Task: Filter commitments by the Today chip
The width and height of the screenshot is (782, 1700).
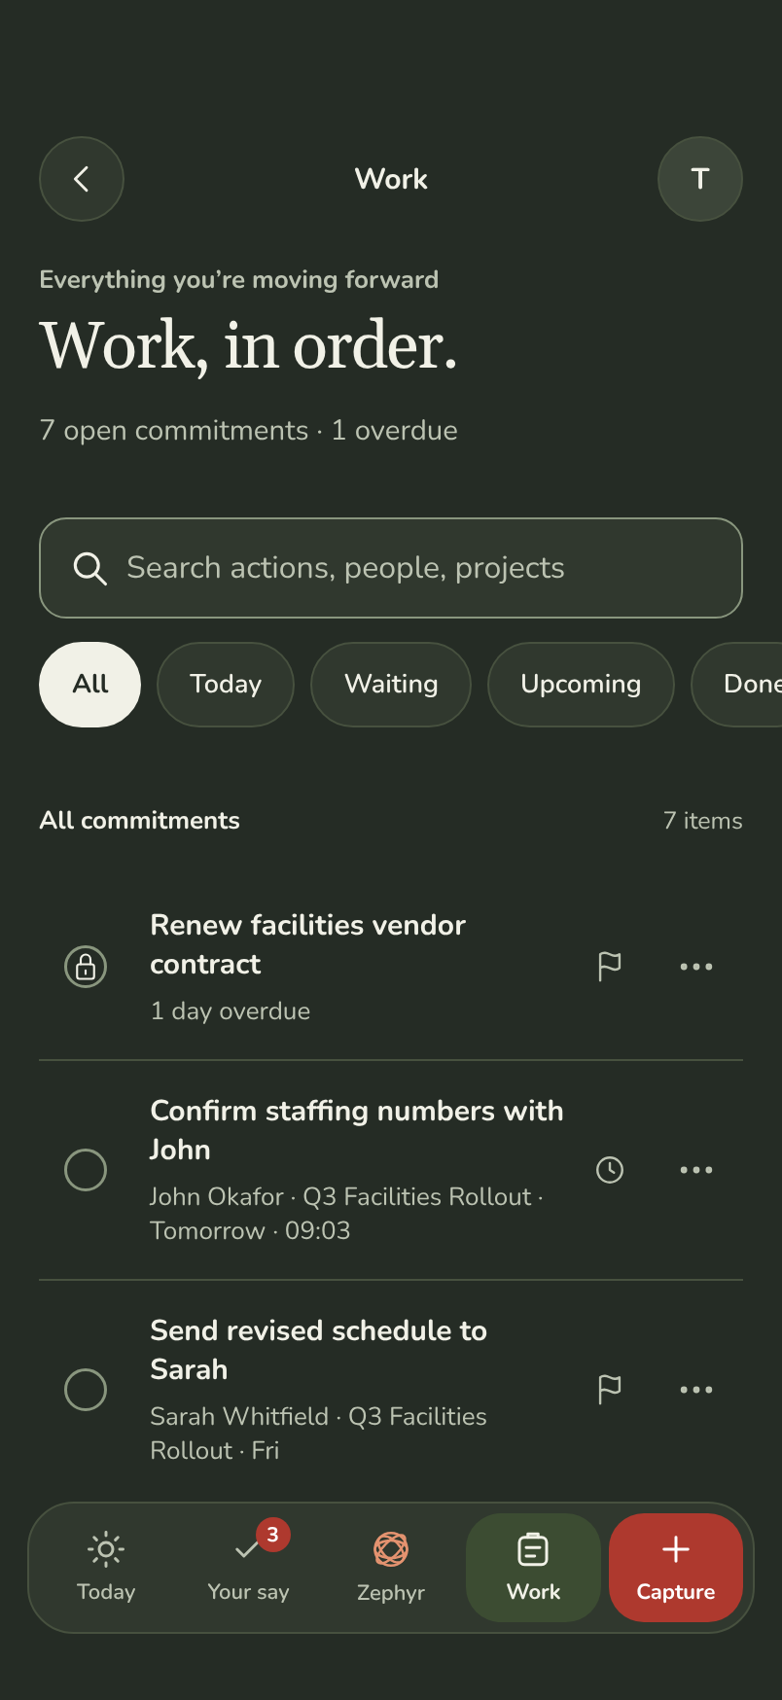Action: coord(226,685)
